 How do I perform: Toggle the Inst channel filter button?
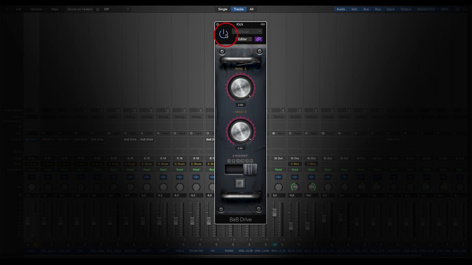coord(354,9)
